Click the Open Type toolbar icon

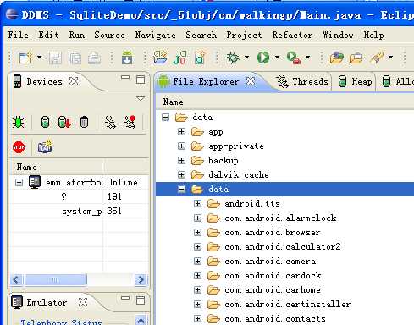coord(336,58)
